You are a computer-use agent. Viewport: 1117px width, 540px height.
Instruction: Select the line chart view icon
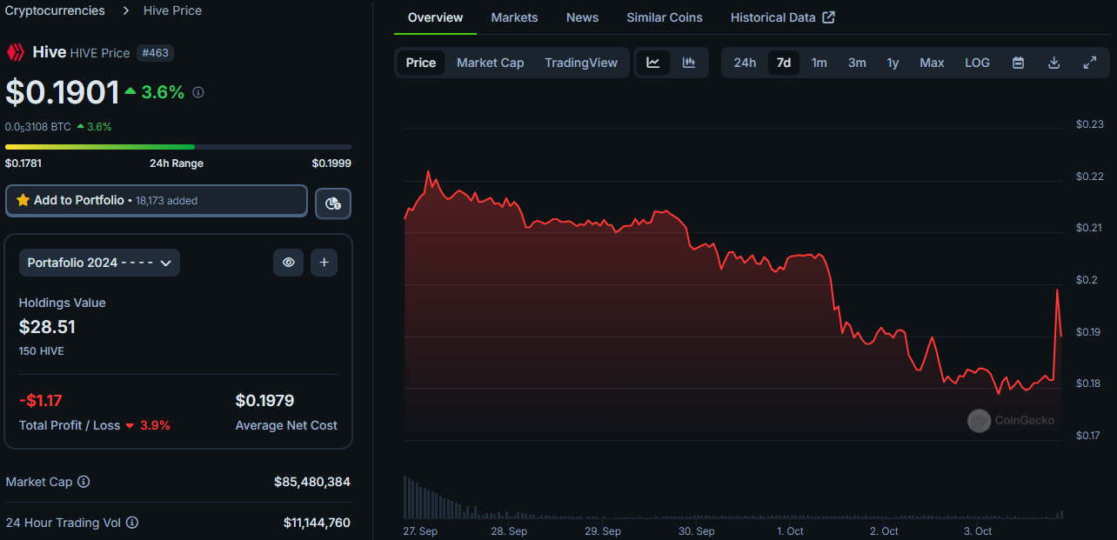(x=653, y=63)
